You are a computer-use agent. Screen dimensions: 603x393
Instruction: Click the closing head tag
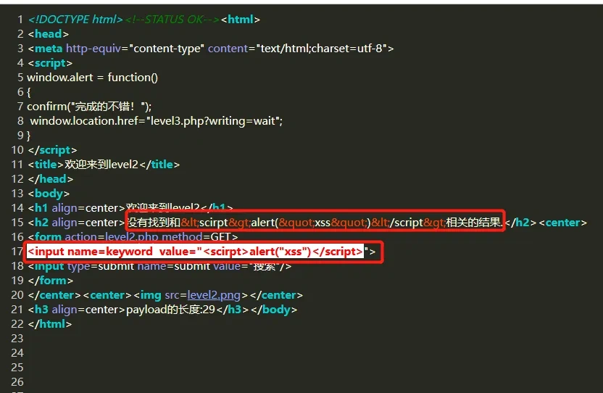51,179
